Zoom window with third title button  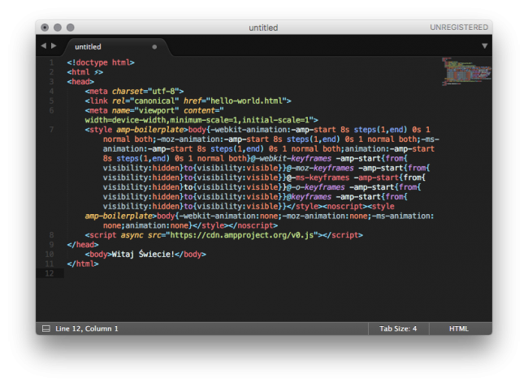pyautogui.click(x=71, y=28)
